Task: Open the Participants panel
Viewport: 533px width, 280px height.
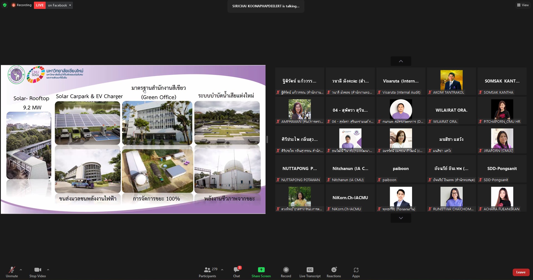Action: (x=207, y=270)
